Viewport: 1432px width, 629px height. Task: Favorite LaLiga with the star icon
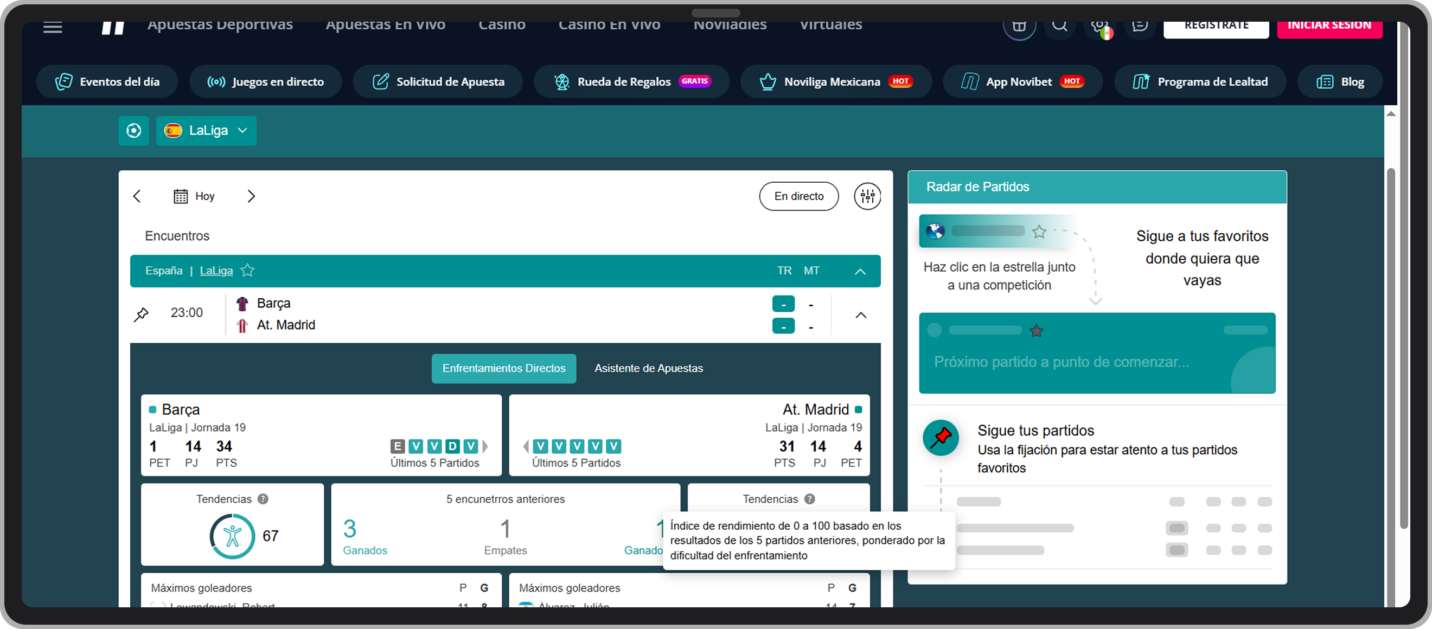click(x=247, y=271)
